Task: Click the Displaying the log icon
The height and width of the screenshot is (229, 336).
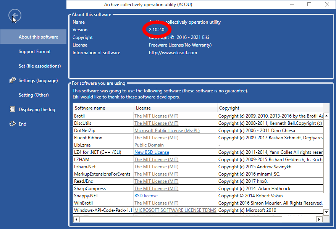Action: pyautogui.click(x=12, y=110)
